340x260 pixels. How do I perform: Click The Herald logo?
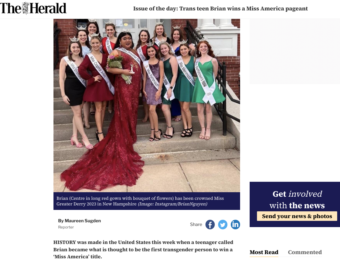click(x=33, y=8)
